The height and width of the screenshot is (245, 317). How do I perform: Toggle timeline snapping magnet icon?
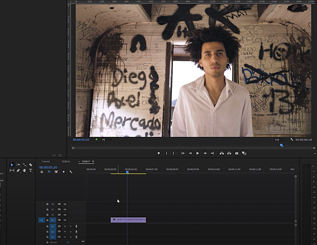coord(49,172)
